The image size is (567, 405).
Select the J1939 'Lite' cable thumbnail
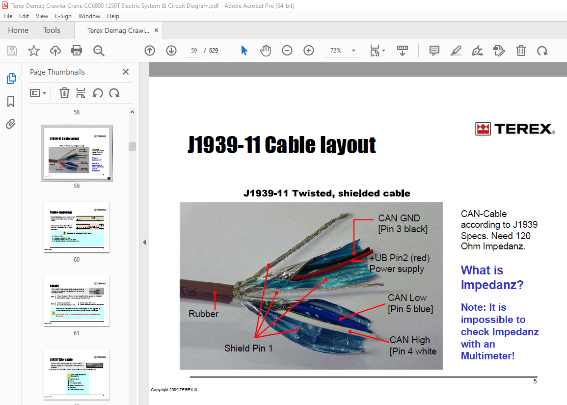tap(77, 374)
